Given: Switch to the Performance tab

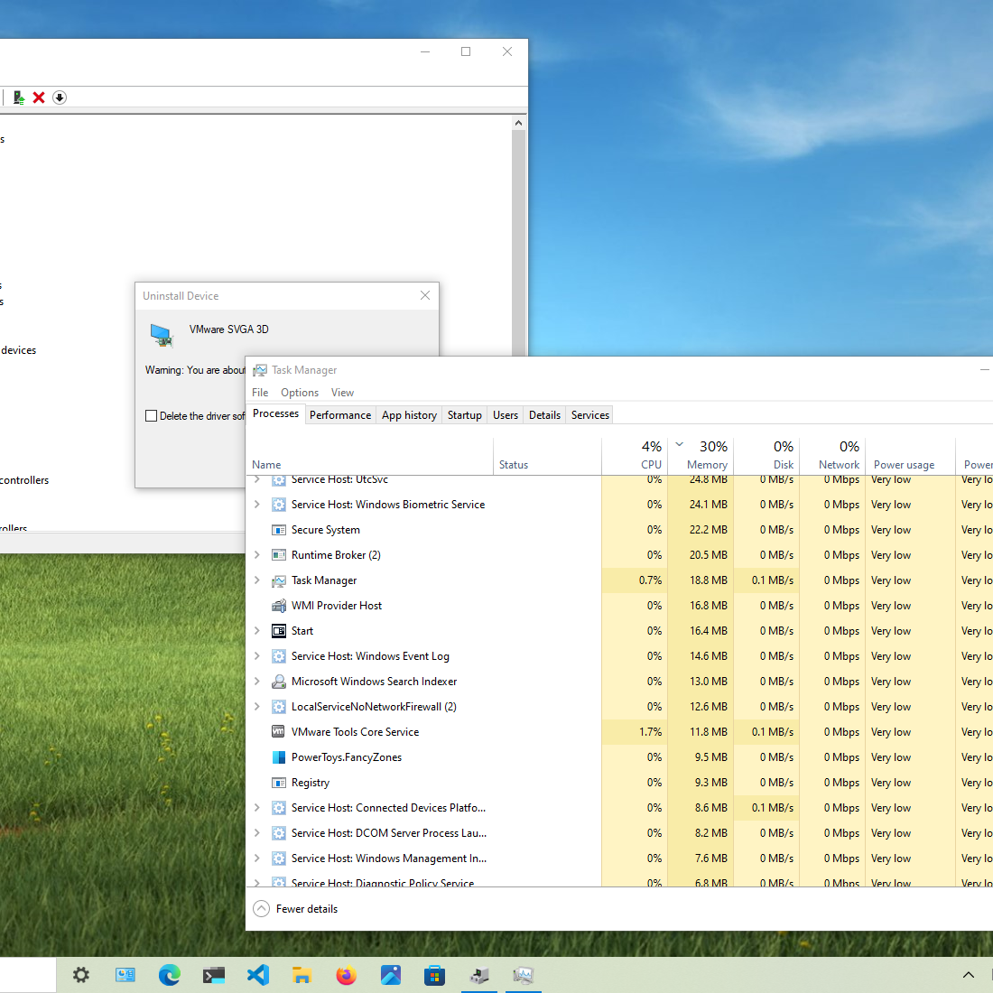Looking at the screenshot, I should pyautogui.click(x=339, y=414).
